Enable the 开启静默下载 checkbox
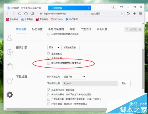Image resolution: width=148 pixels, height=114 pixels. pyautogui.click(x=49, y=99)
